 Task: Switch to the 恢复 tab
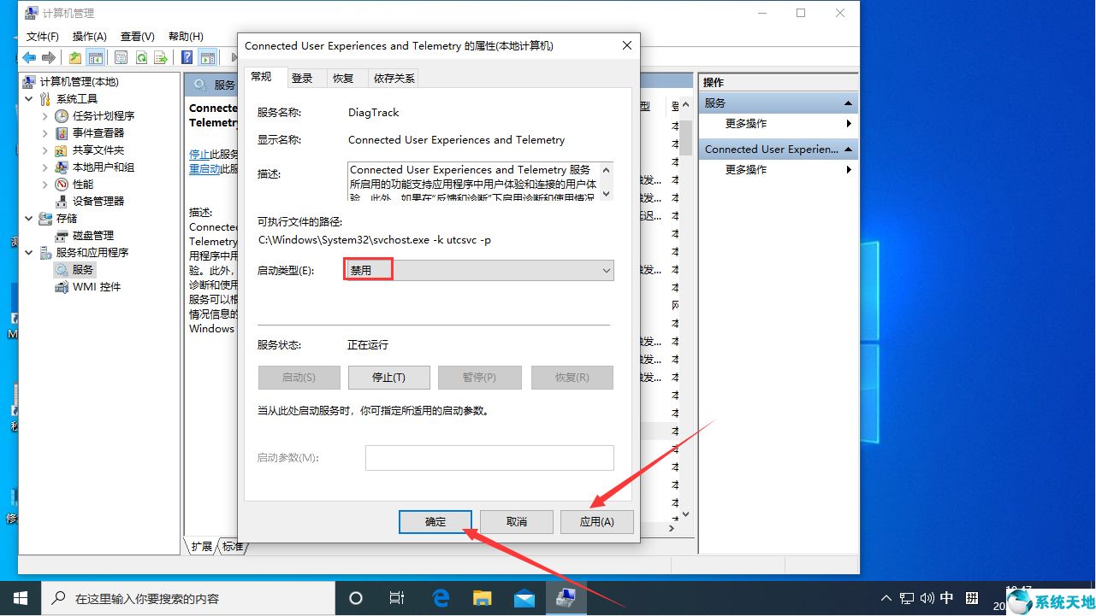tap(343, 78)
